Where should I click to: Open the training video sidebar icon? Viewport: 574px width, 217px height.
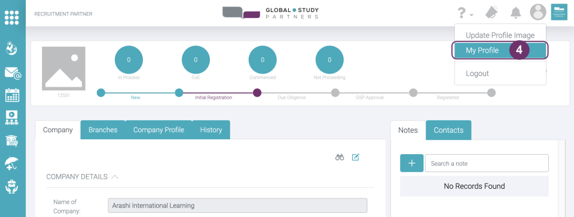coord(13,117)
